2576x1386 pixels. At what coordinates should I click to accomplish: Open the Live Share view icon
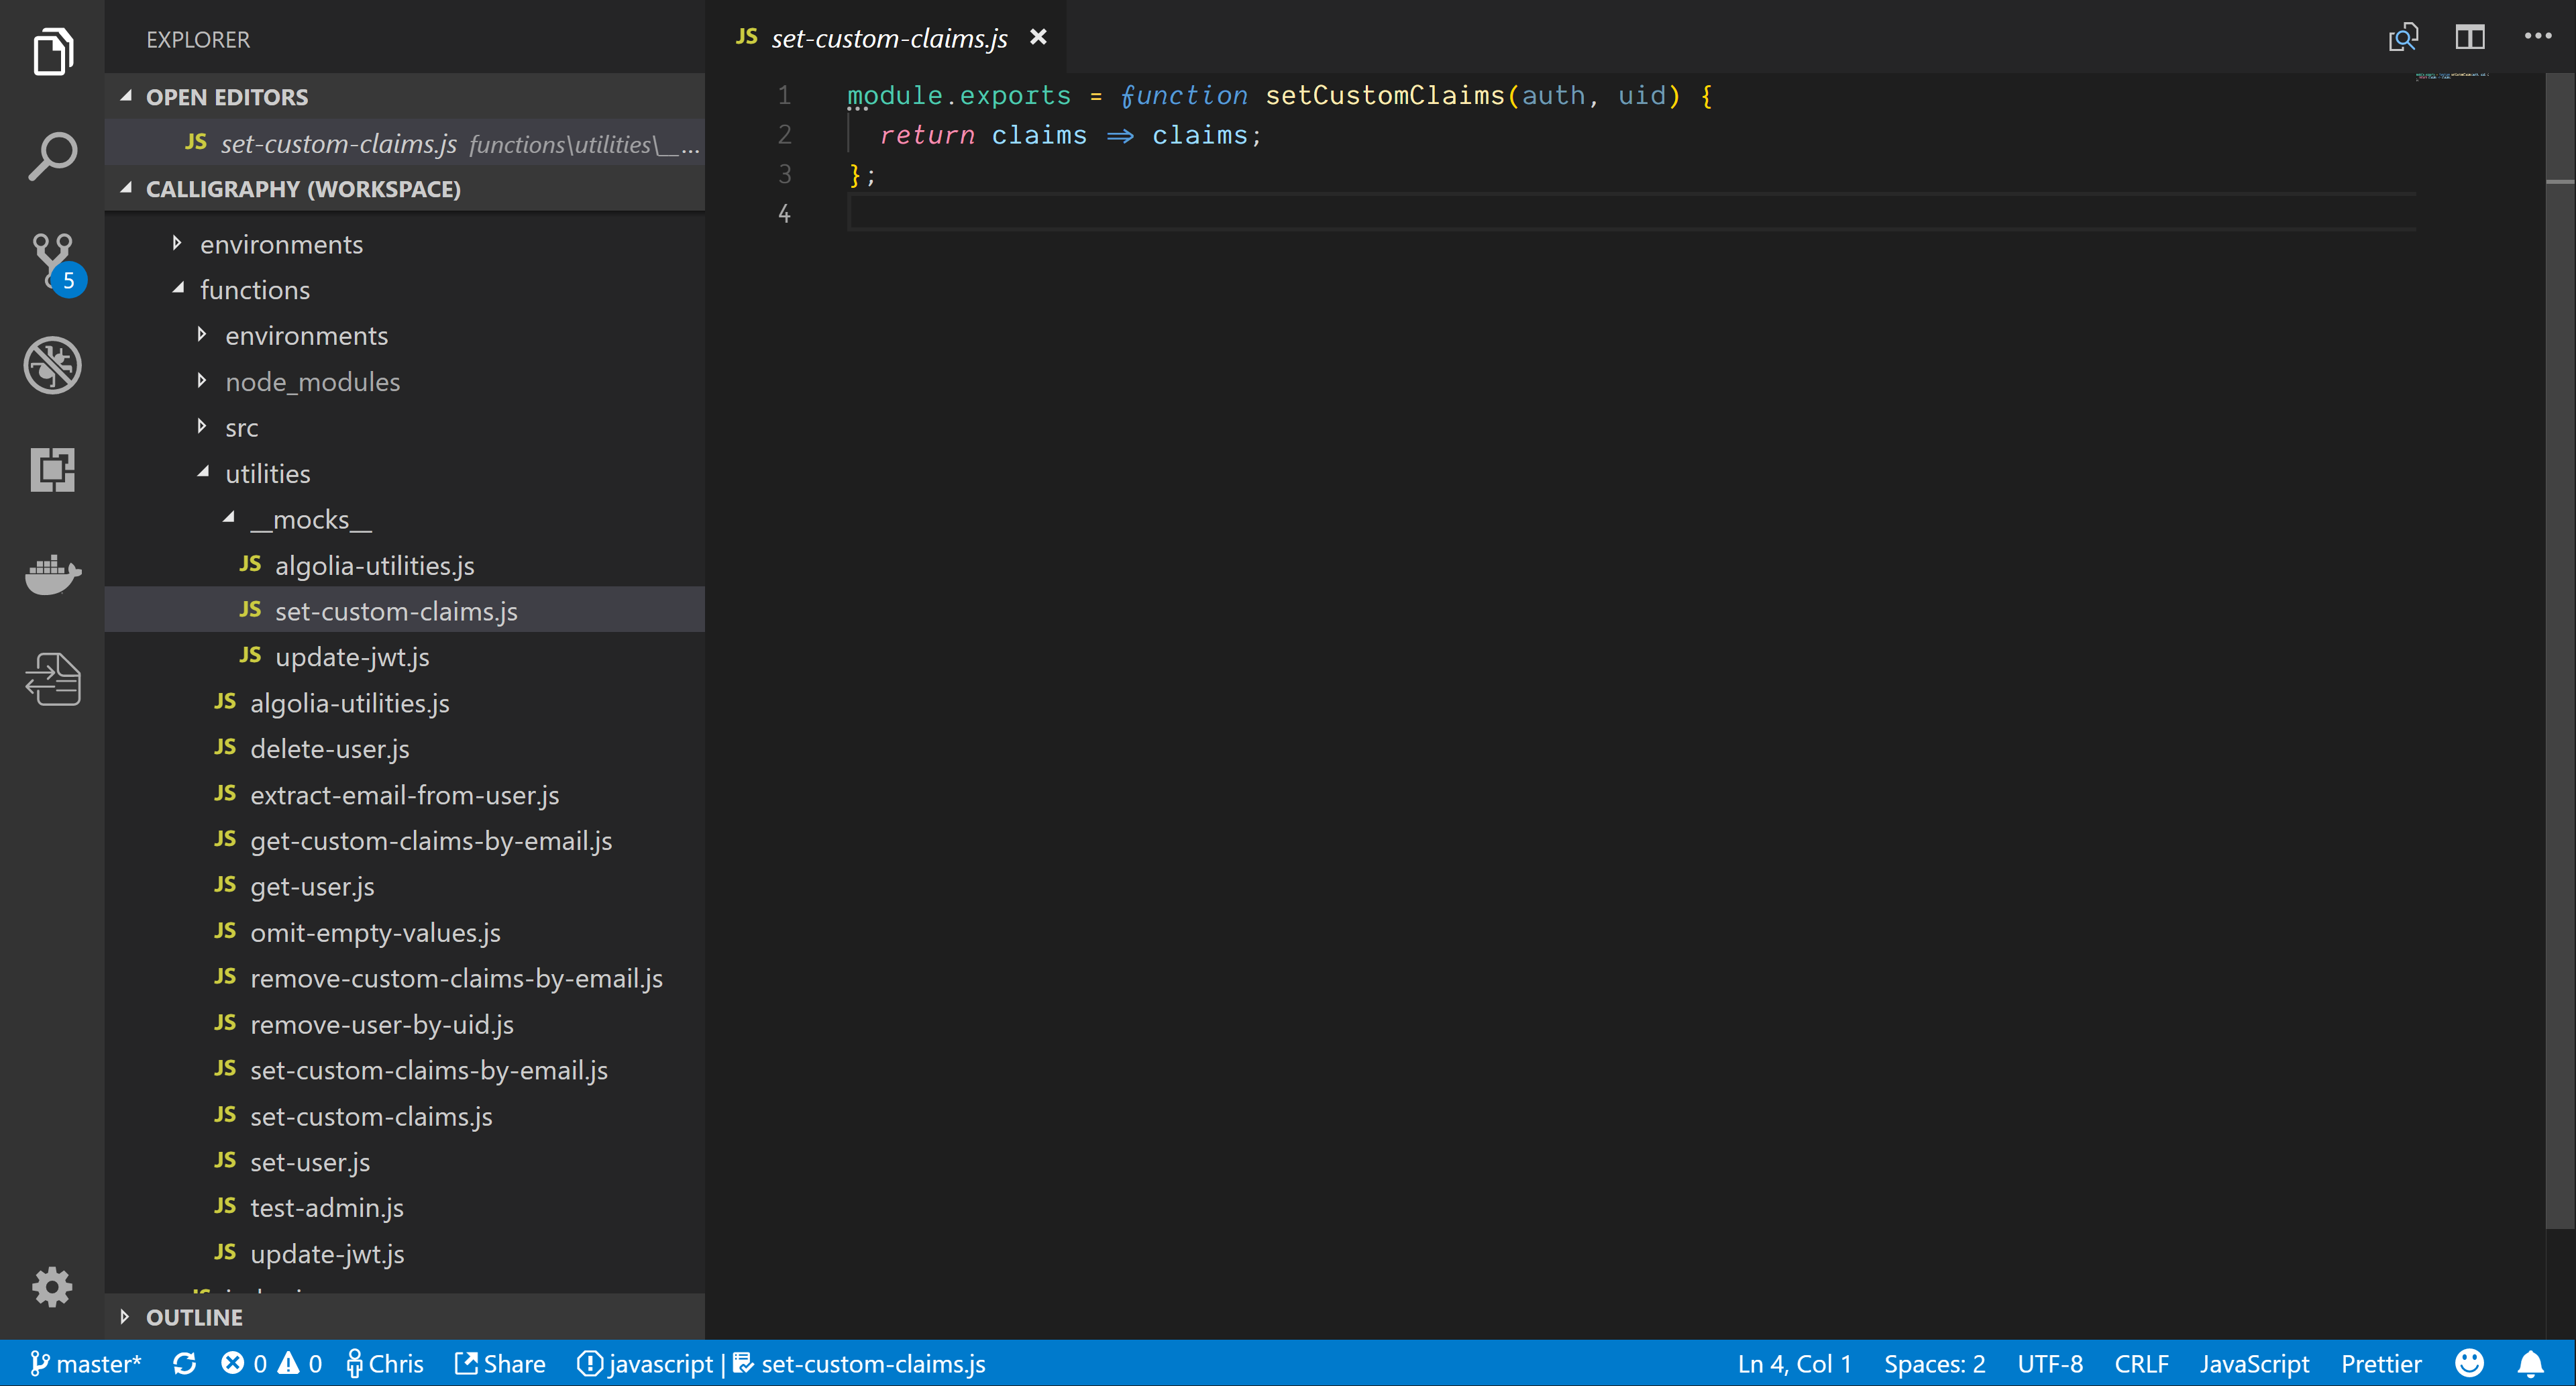tap(52, 679)
